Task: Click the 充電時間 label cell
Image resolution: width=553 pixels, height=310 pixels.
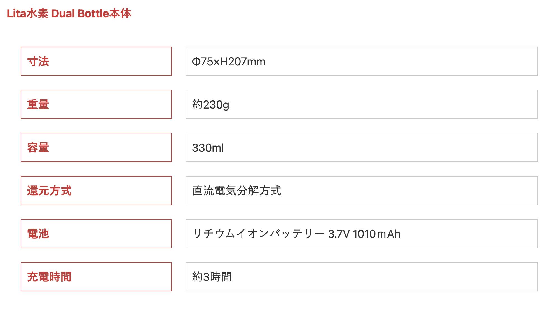Action: (96, 277)
